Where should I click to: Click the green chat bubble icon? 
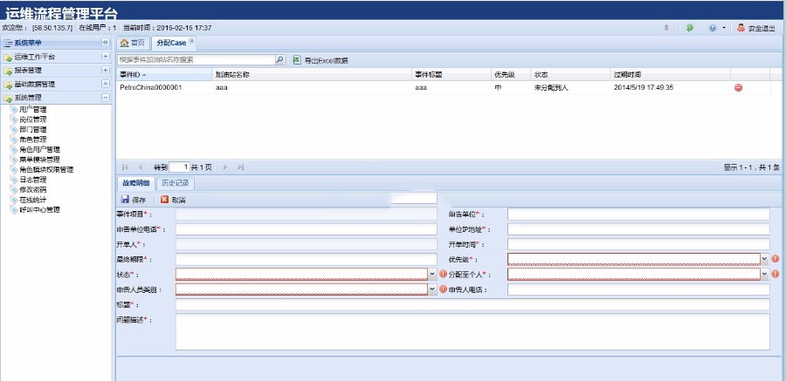click(690, 28)
